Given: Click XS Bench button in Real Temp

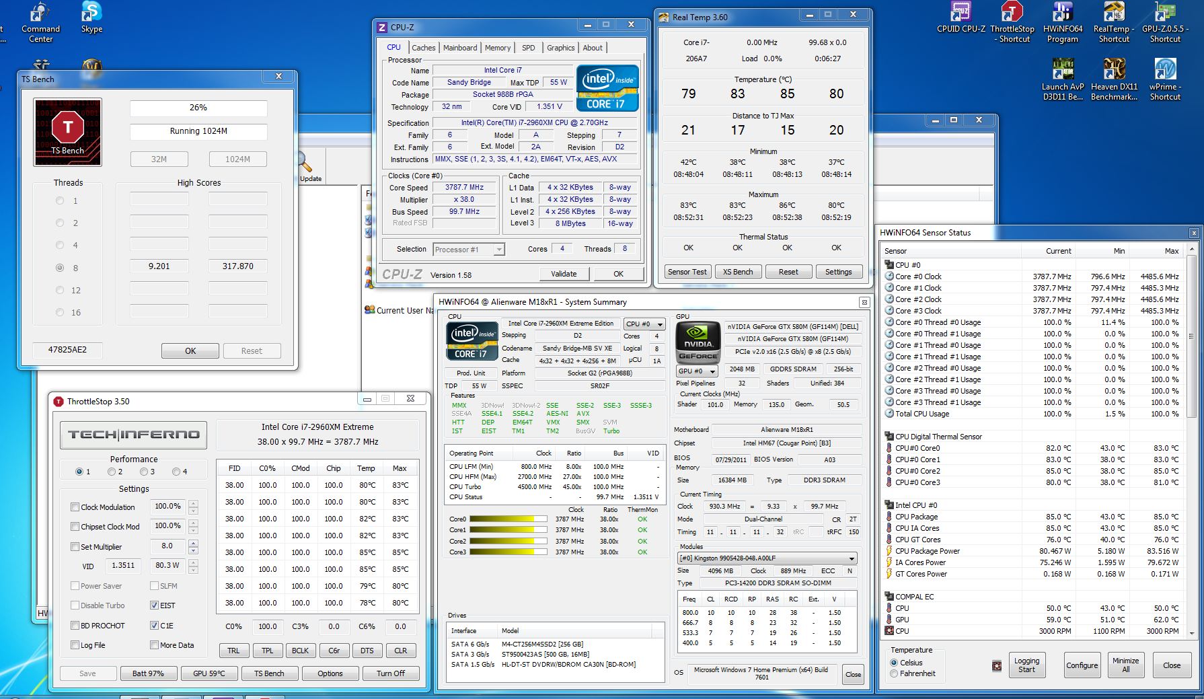Looking at the screenshot, I should (738, 272).
